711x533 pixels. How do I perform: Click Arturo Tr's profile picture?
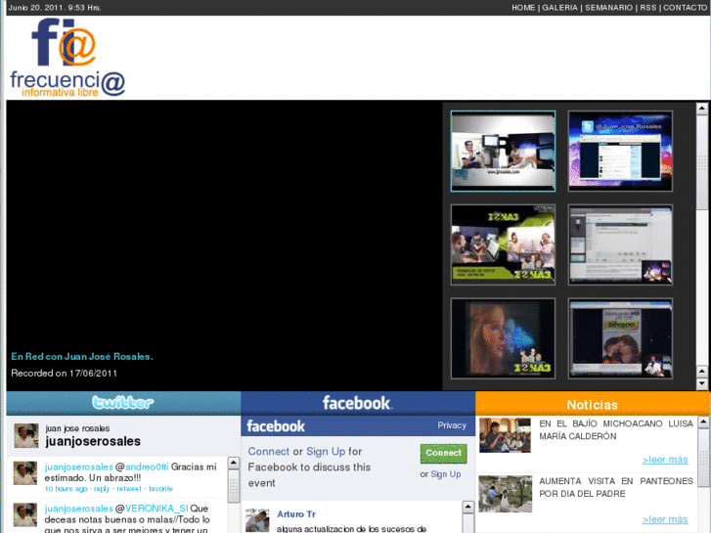tap(257, 520)
